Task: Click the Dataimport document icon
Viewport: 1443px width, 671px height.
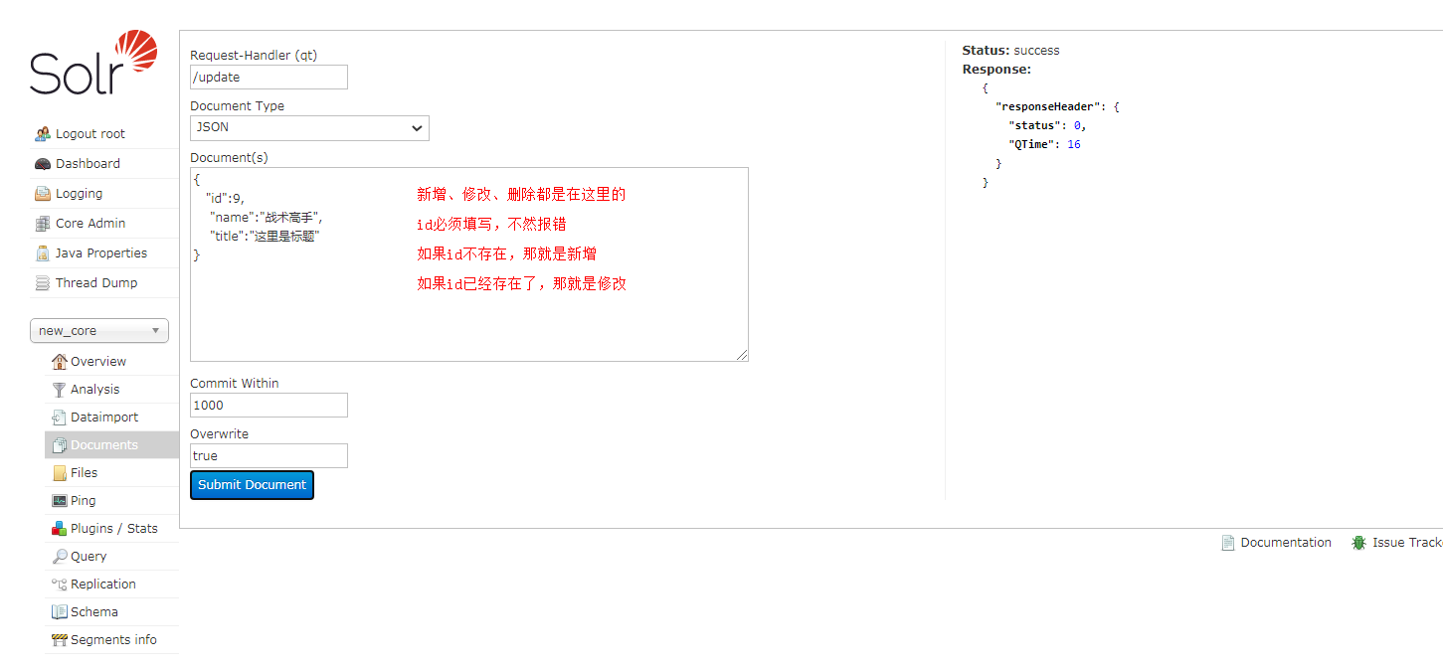Action: pyautogui.click(x=60, y=418)
